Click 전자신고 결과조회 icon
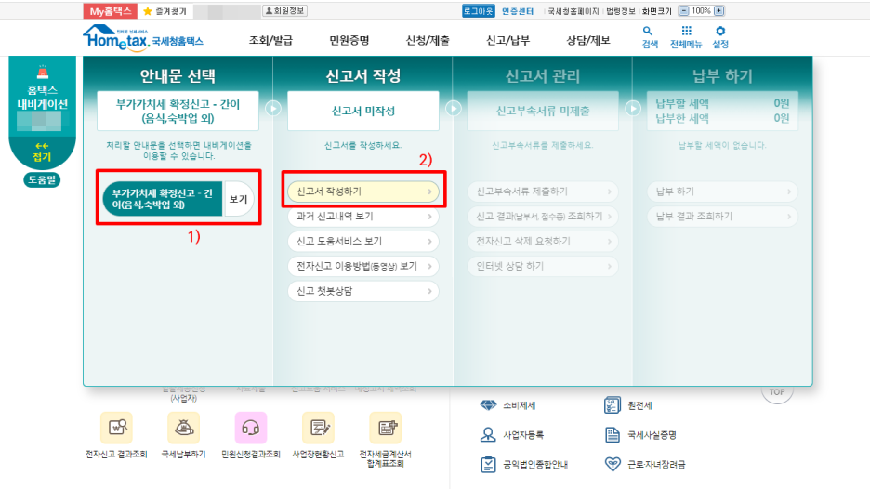 116,428
